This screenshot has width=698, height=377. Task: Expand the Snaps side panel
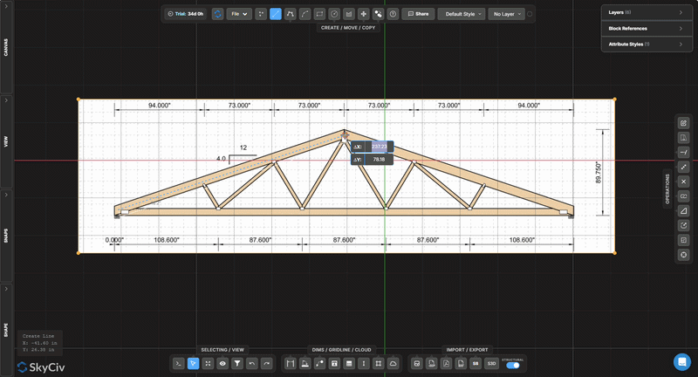[6, 236]
